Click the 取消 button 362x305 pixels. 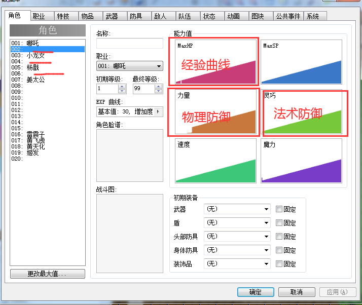click(x=297, y=292)
